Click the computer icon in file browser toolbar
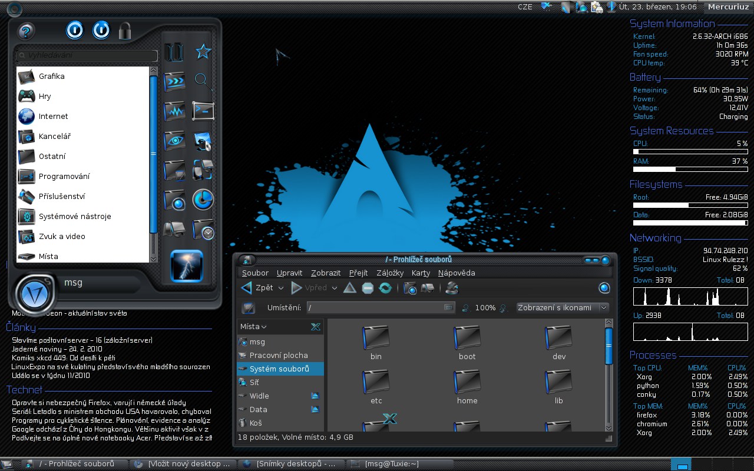 click(428, 288)
